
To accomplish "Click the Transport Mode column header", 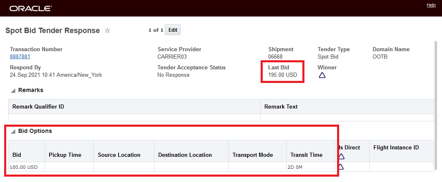I will pos(253,155).
